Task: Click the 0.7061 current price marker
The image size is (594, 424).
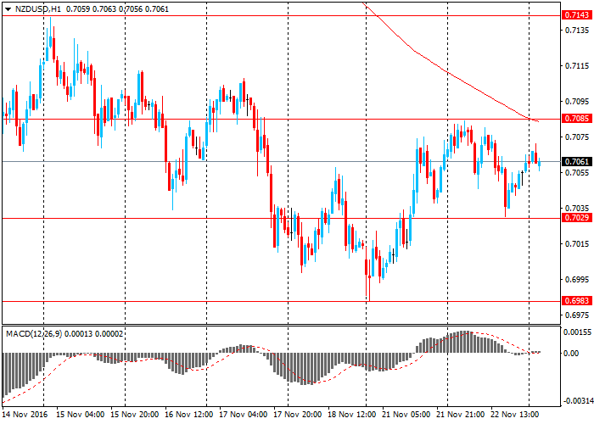Action: pyautogui.click(x=577, y=161)
